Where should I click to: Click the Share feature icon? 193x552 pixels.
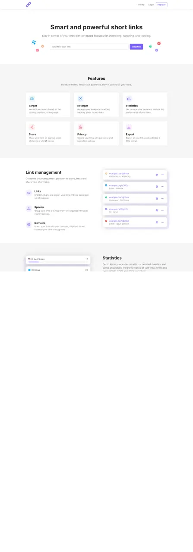point(32,127)
